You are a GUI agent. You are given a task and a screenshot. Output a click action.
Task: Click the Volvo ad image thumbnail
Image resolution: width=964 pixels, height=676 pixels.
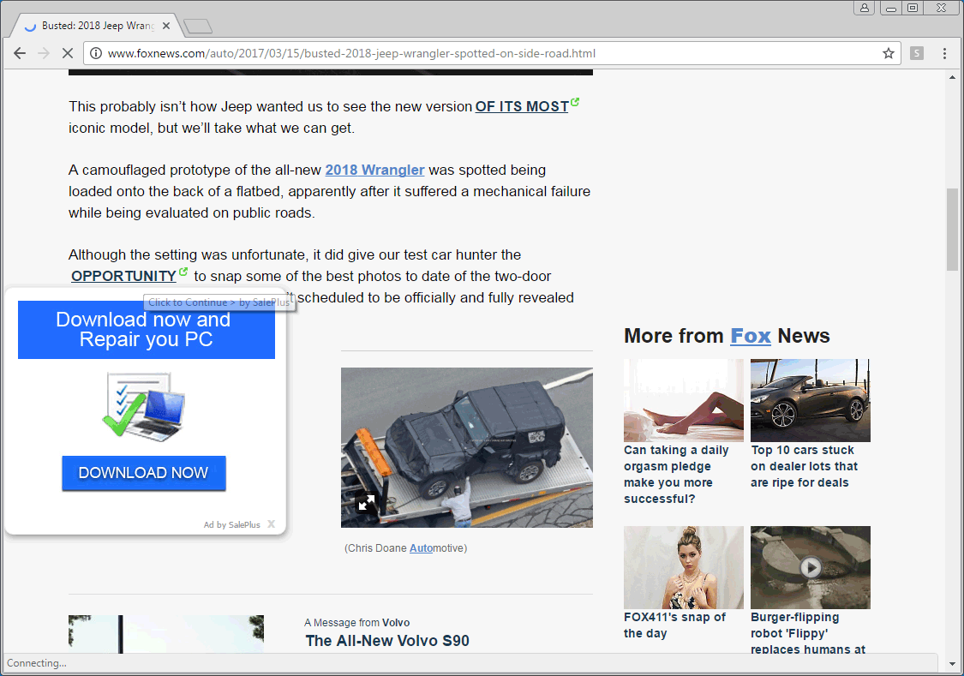(x=166, y=634)
